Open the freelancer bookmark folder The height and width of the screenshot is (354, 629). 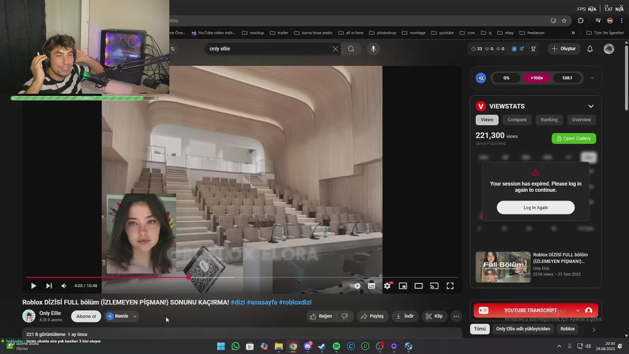click(532, 33)
